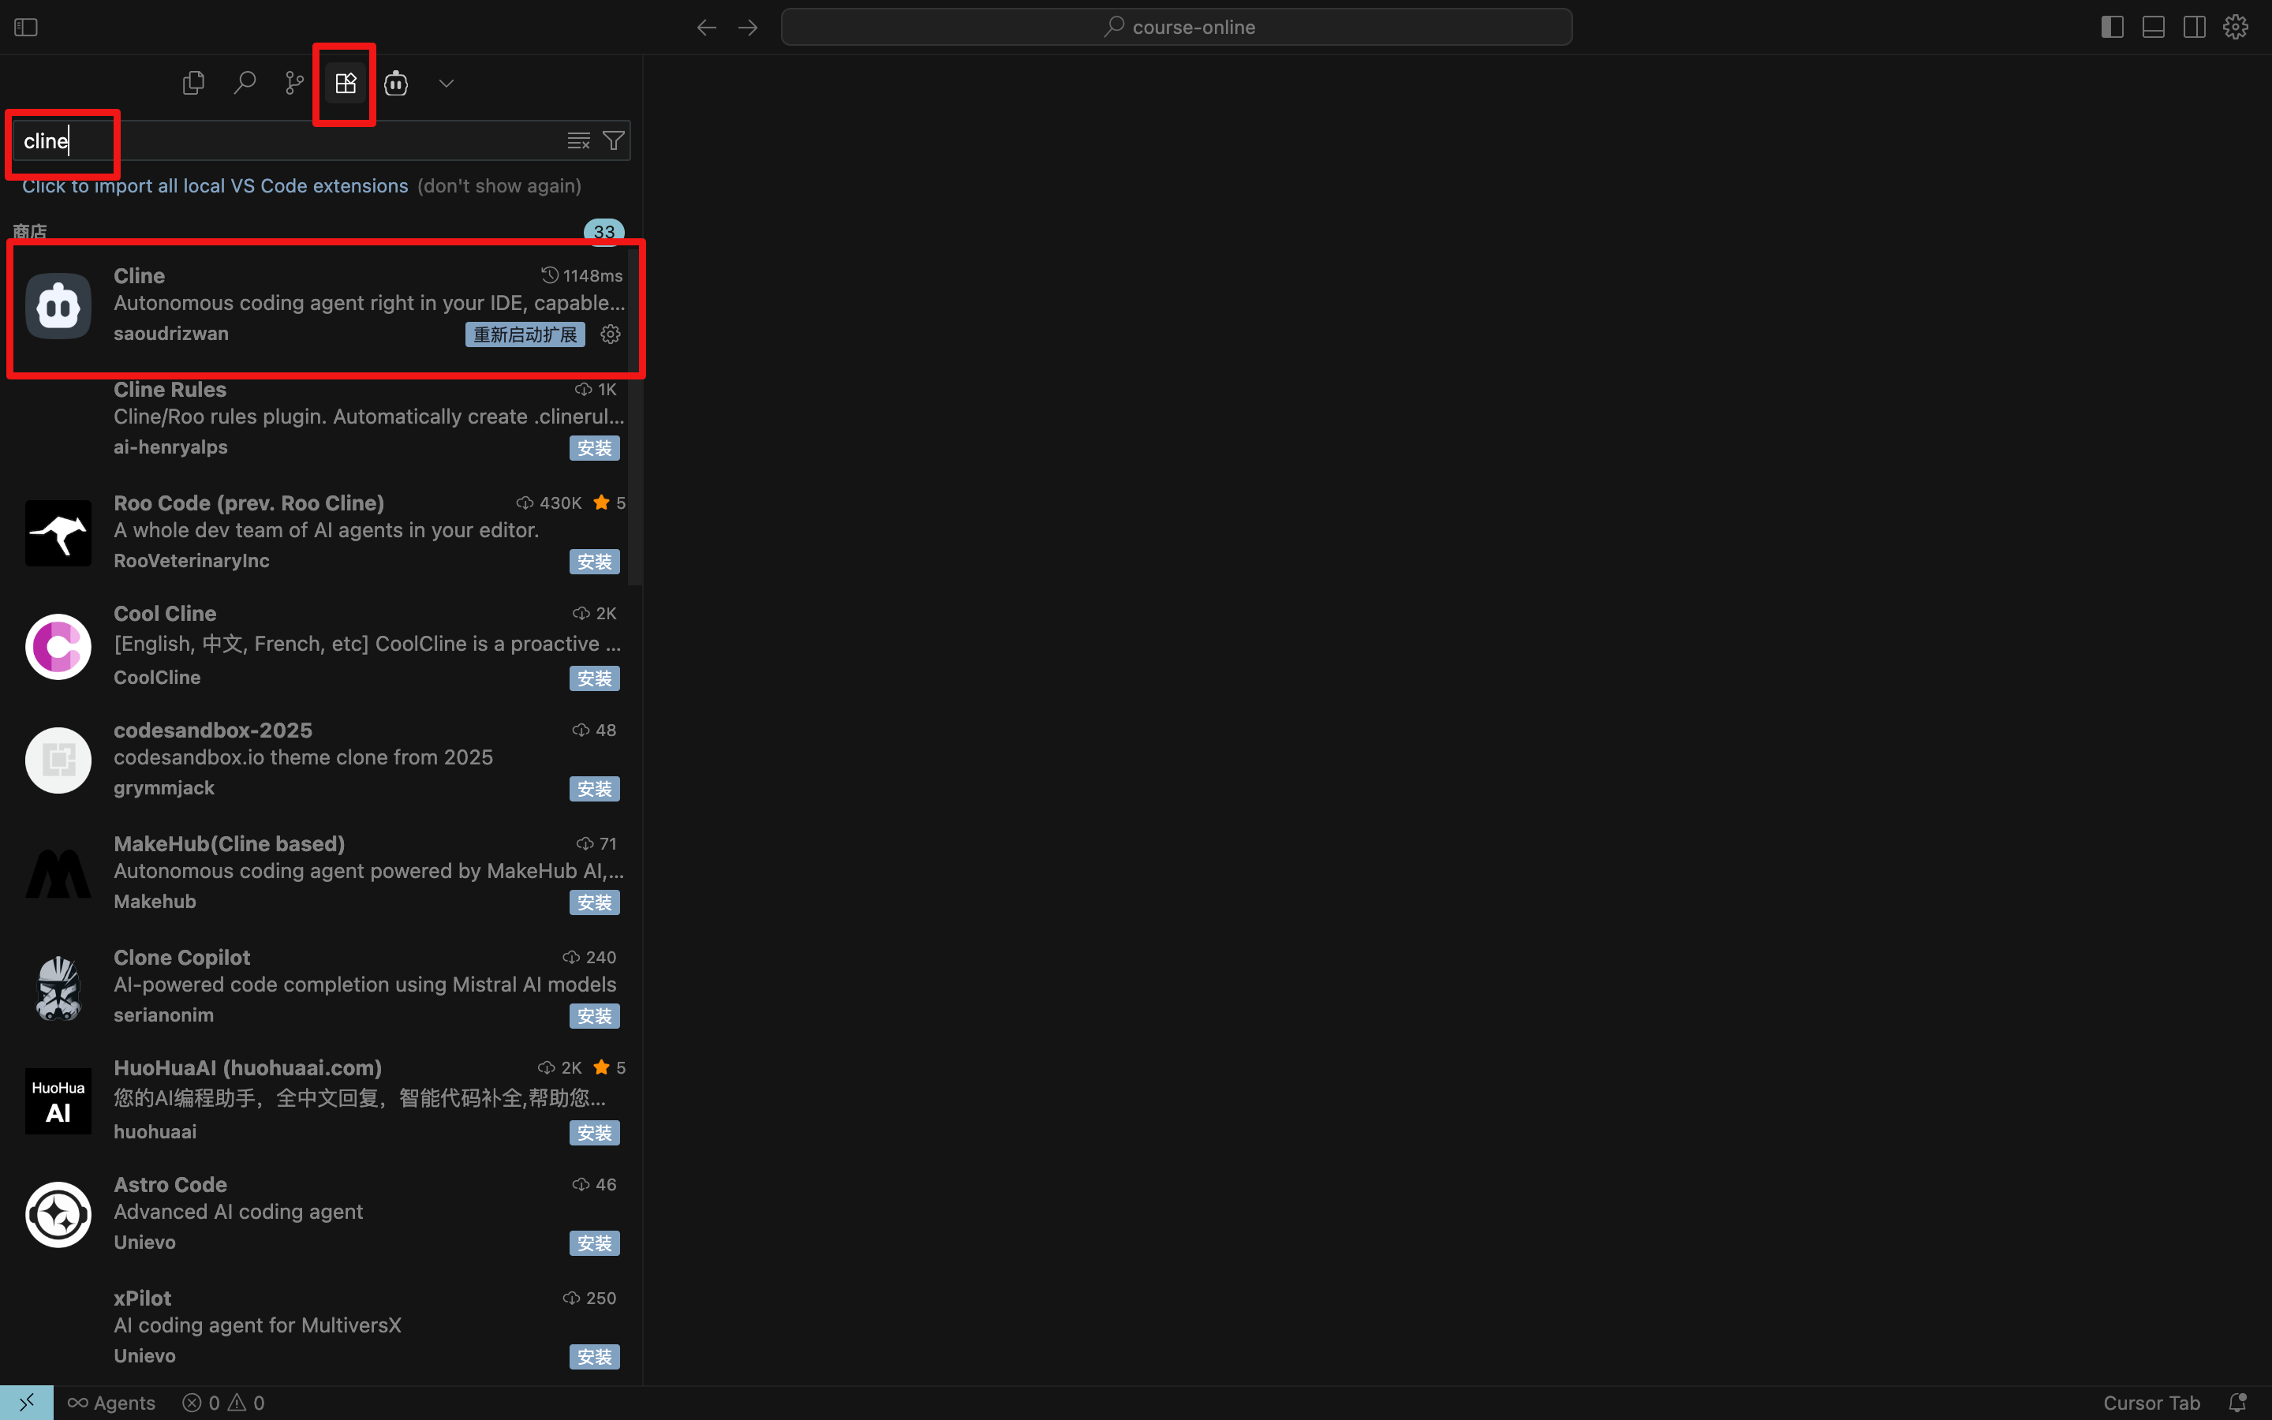
Task: Open the xPilot extension title
Action: (143, 1299)
